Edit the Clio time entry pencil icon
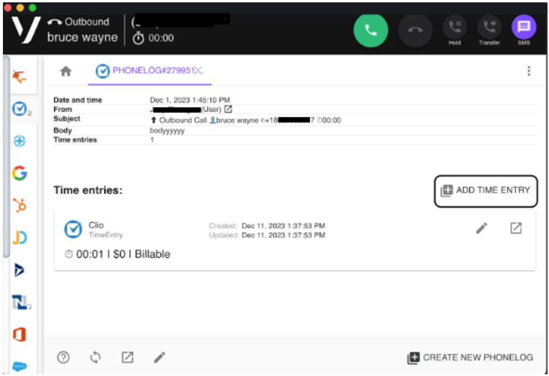Image resolution: width=549 pixels, height=376 pixels. [482, 228]
